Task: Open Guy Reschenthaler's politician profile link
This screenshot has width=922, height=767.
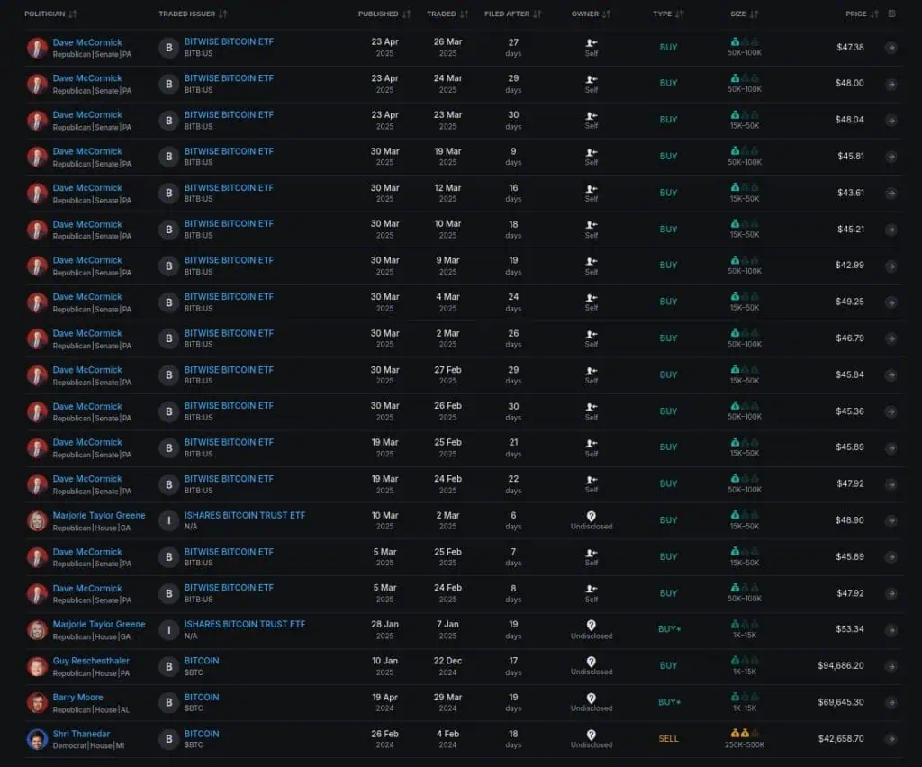Action: coord(91,661)
